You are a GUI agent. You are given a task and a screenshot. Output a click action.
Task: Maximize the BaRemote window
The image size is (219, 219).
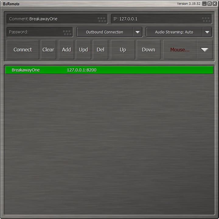pos(210,4)
